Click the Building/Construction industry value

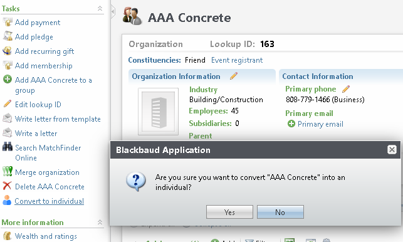click(226, 100)
